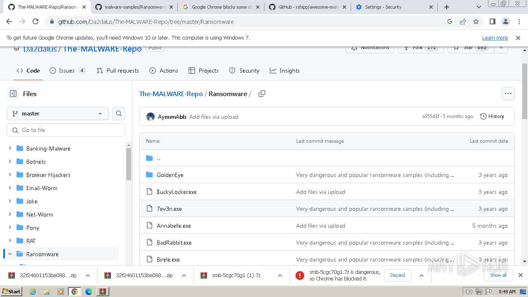Open commit a055d1f
The image size is (528, 297).
[x=431, y=117]
